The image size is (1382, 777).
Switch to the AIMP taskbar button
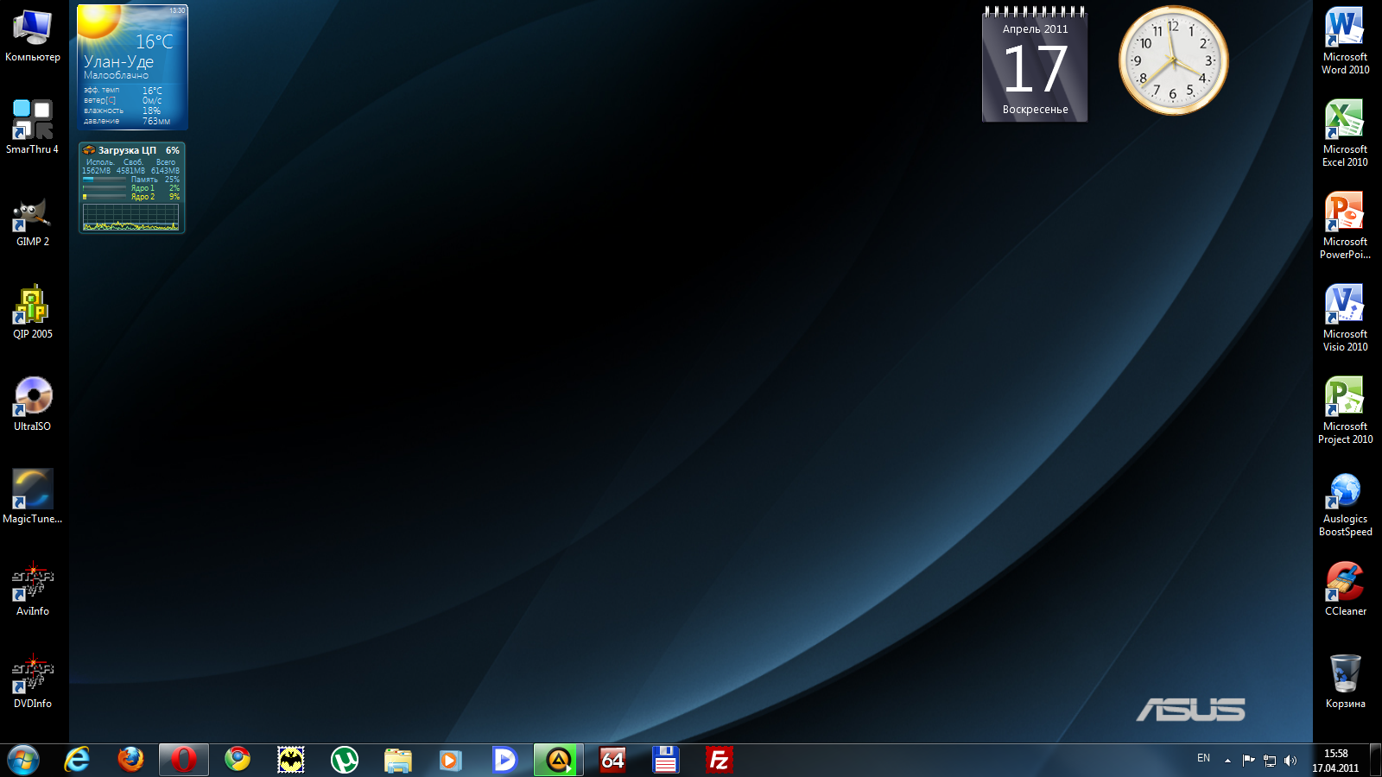click(x=559, y=760)
